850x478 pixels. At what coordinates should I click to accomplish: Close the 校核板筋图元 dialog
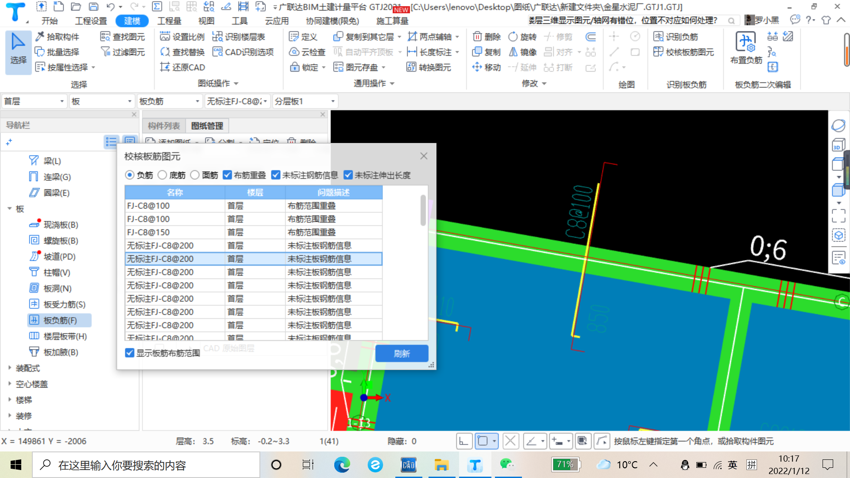click(424, 156)
